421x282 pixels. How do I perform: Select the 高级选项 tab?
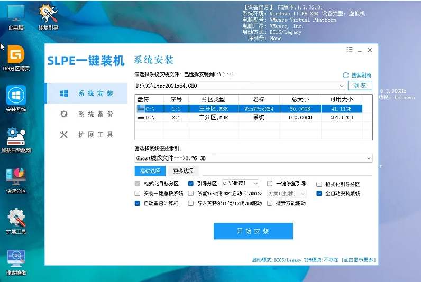click(150, 171)
